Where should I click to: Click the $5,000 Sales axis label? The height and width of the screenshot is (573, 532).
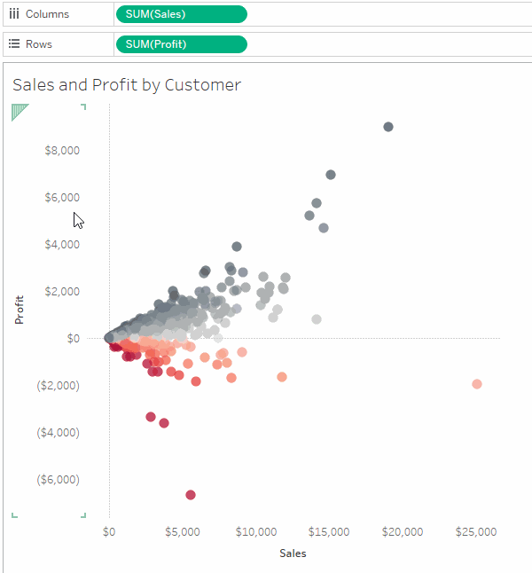point(183,531)
